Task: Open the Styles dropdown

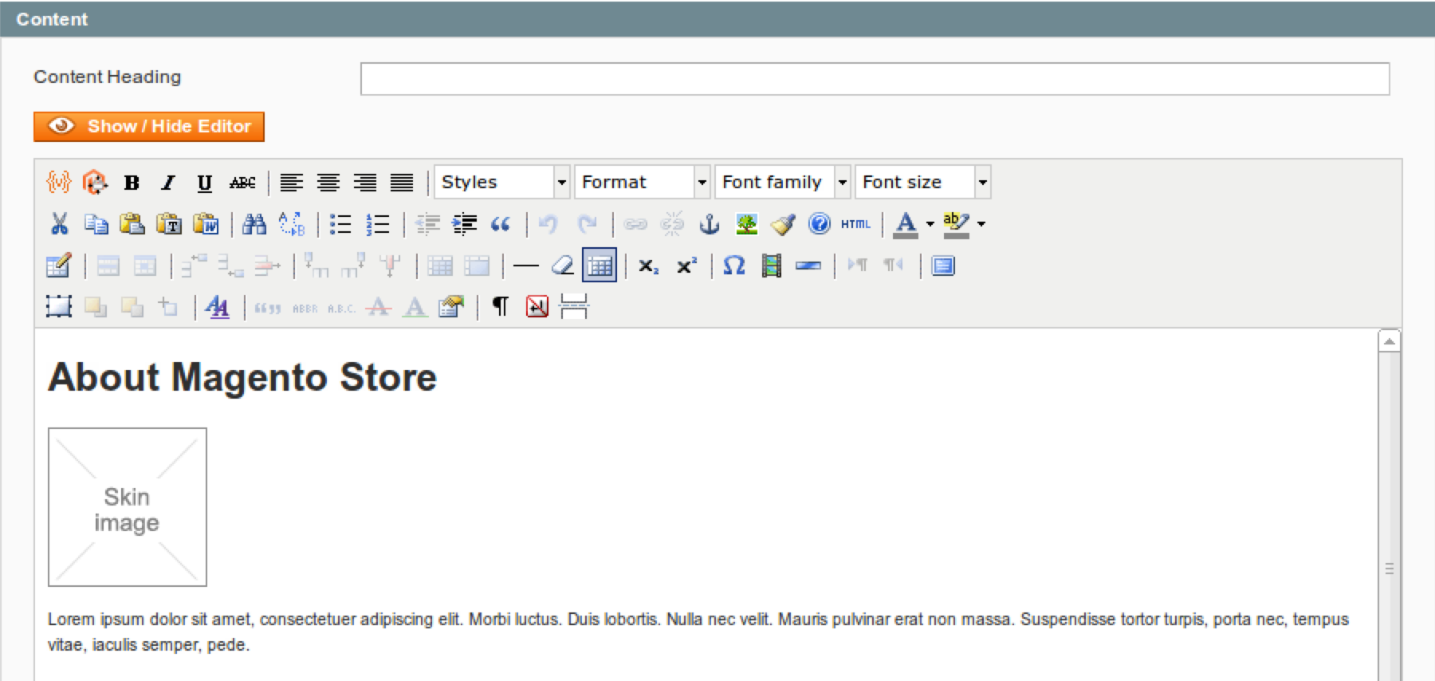Action: (x=501, y=183)
